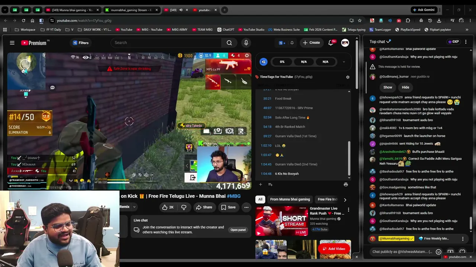
Task: Show hidden bookmarks with the chevron
Action: [467, 30]
